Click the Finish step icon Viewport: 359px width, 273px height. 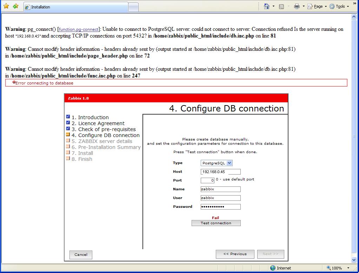pyautogui.click(x=68, y=158)
